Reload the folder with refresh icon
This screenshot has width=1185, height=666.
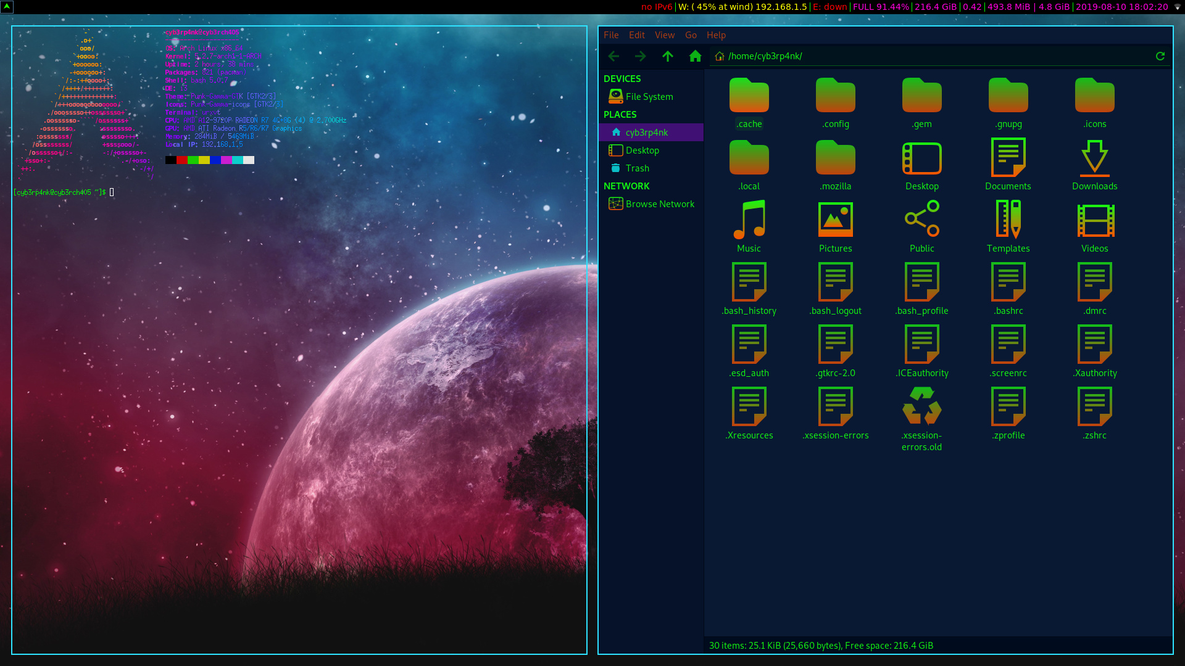pyautogui.click(x=1160, y=56)
